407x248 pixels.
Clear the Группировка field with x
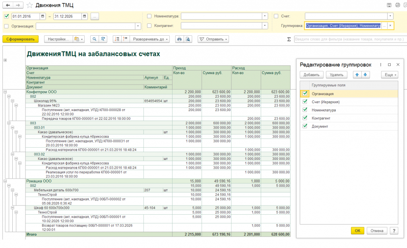[x=390, y=26]
